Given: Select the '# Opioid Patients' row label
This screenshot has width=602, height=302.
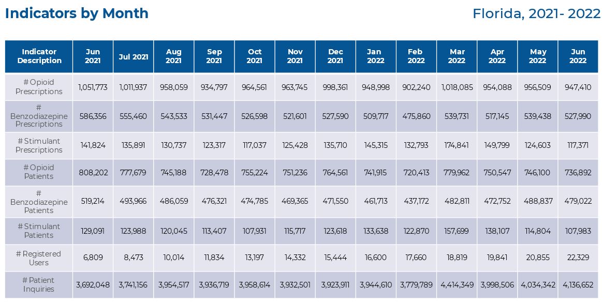Looking at the screenshot, I should coord(39,172).
